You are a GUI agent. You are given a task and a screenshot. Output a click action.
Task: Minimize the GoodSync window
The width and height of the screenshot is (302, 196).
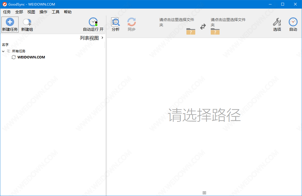pyautogui.click(x=270, y=4)
